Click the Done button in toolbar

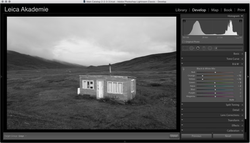[174, 136]
